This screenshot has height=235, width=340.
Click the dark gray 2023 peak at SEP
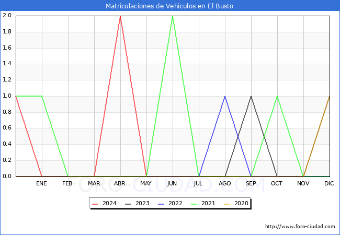click(251, 97)
